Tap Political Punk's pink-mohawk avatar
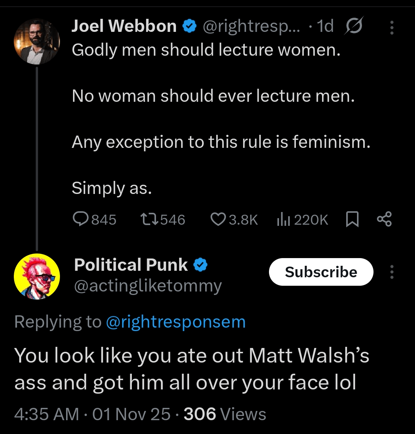The height and width of the screenshot is (434, 415). pos(37,277)
